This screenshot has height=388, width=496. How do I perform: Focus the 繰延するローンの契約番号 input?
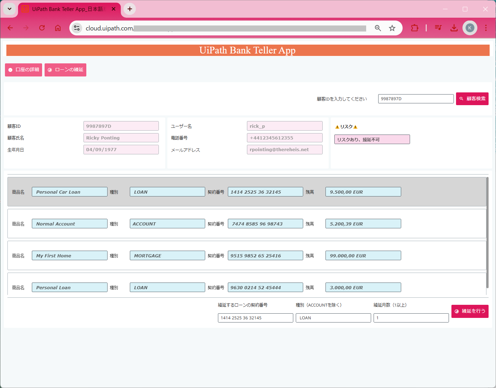click(255, 318)
